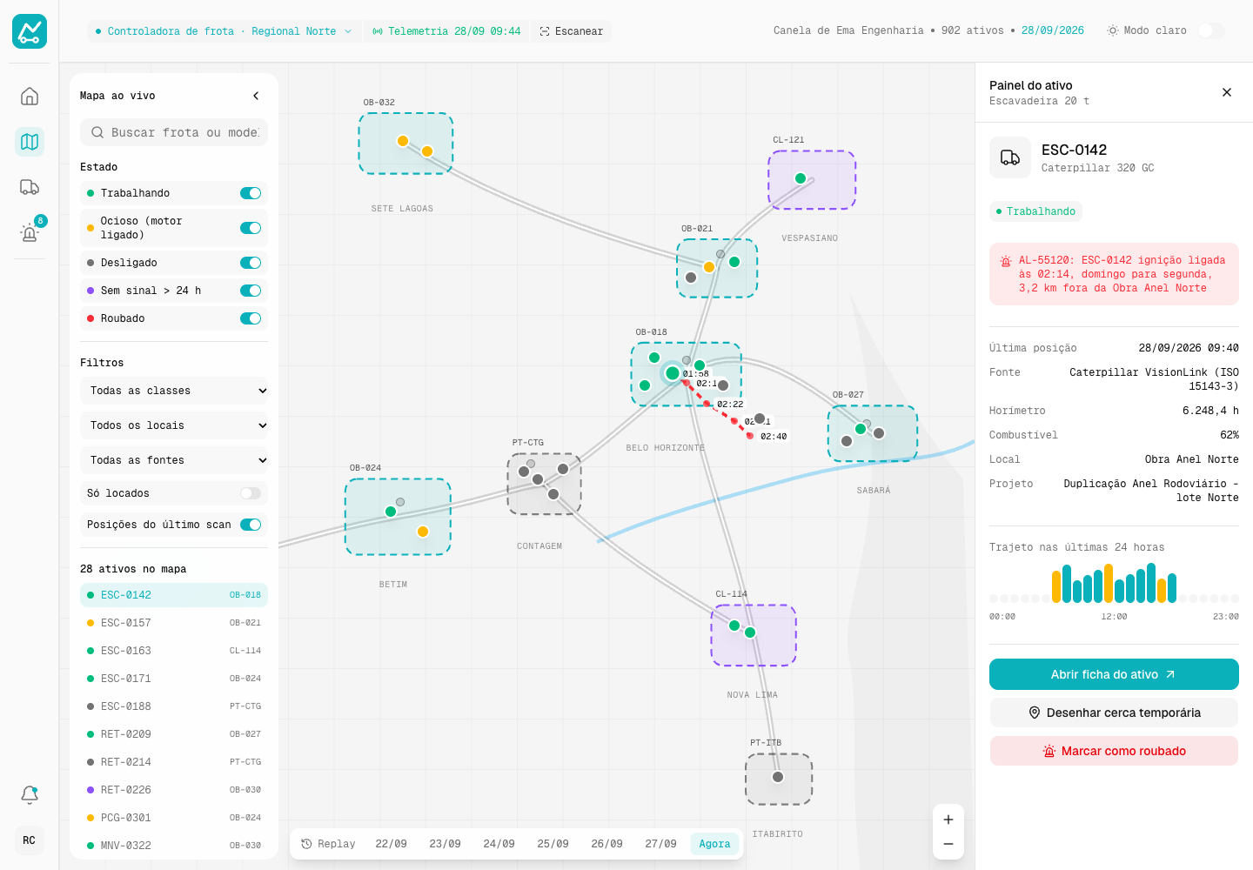Viewport: 1253px width, 870px height.
Task: Click the Buscar frota search field
Action: [x=174, y=132]
